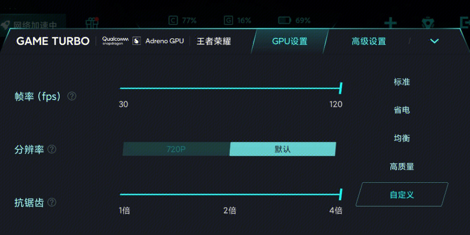Tap the help icon next to 抗锯齿
This screenshot has height=235, width=470.
pos(52,202)
